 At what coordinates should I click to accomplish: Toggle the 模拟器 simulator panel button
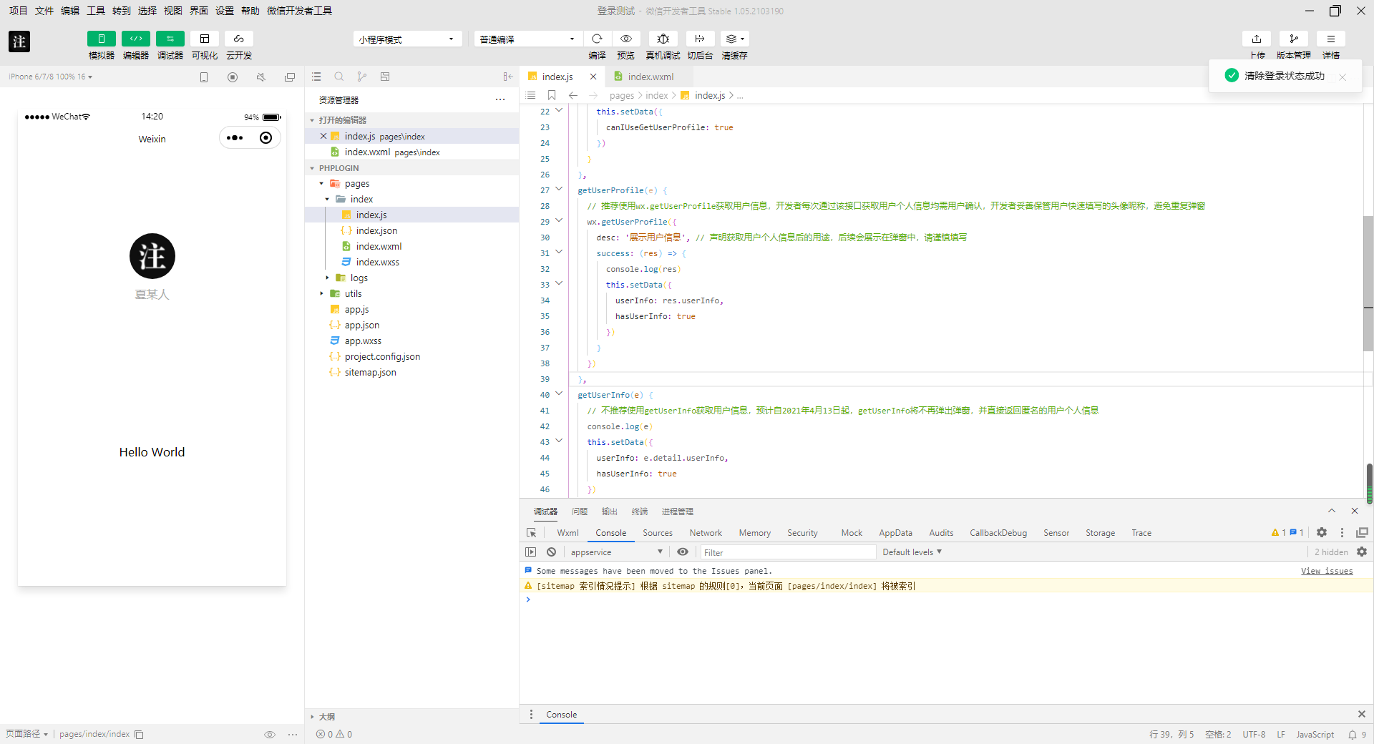tap(101, 39)
